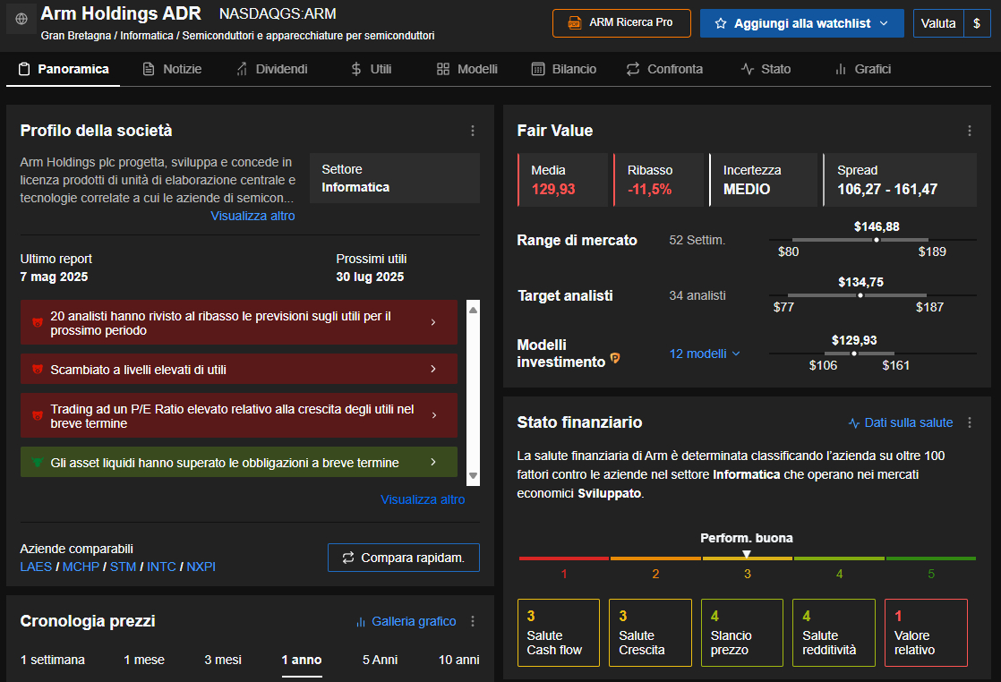1001x682 pixels.
Task: Open Profilo della società three-dot menu
Action: point(473,131)
